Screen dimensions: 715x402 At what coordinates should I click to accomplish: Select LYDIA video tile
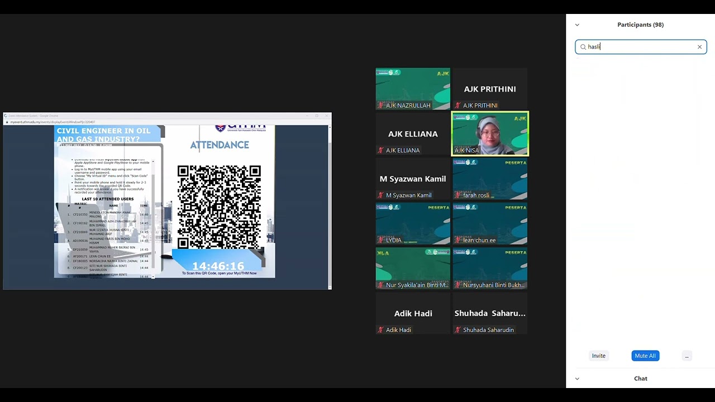(x=413, y=224)
